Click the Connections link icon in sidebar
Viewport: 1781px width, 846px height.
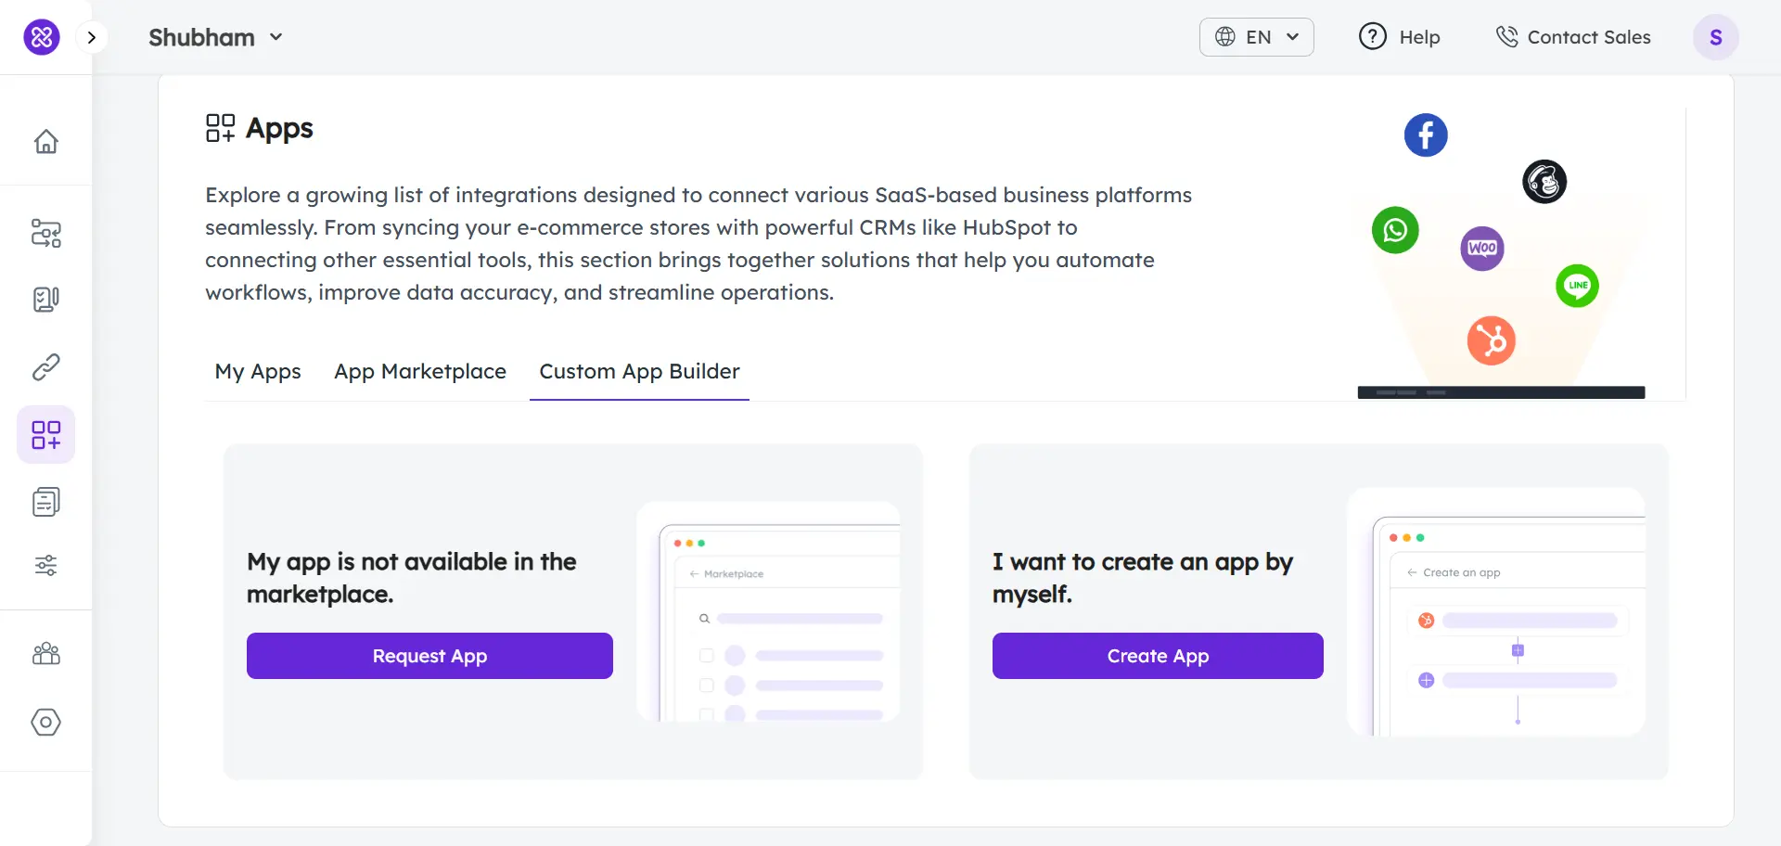45,367
